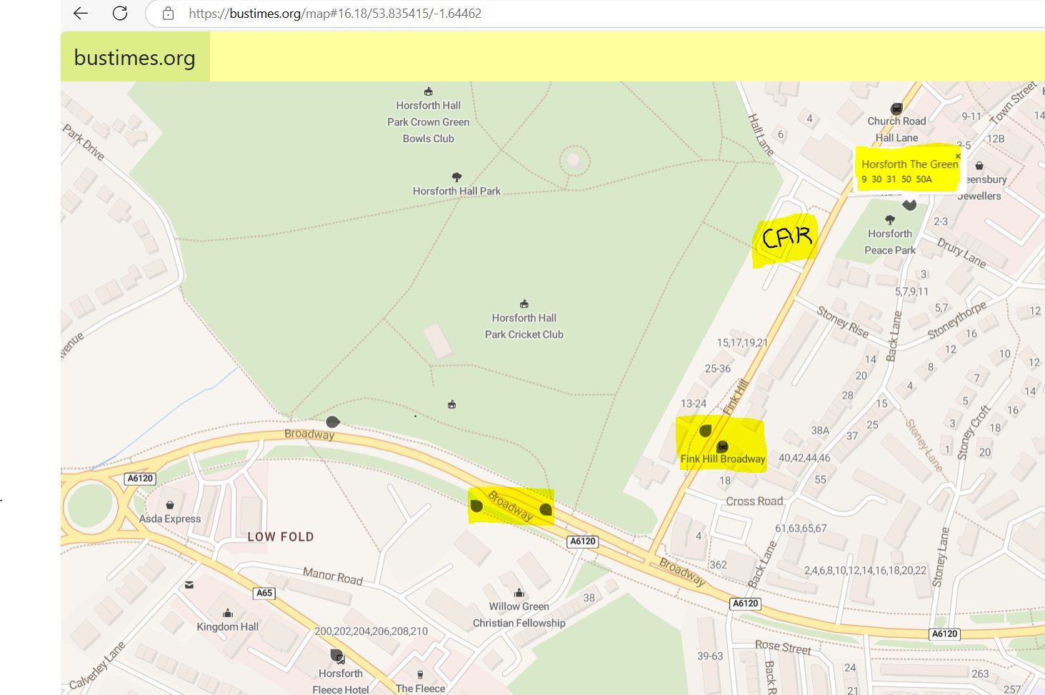Screen dimensions: 1045x695
Task: Click the Fink Hill road label
Action: coord(735,396)
